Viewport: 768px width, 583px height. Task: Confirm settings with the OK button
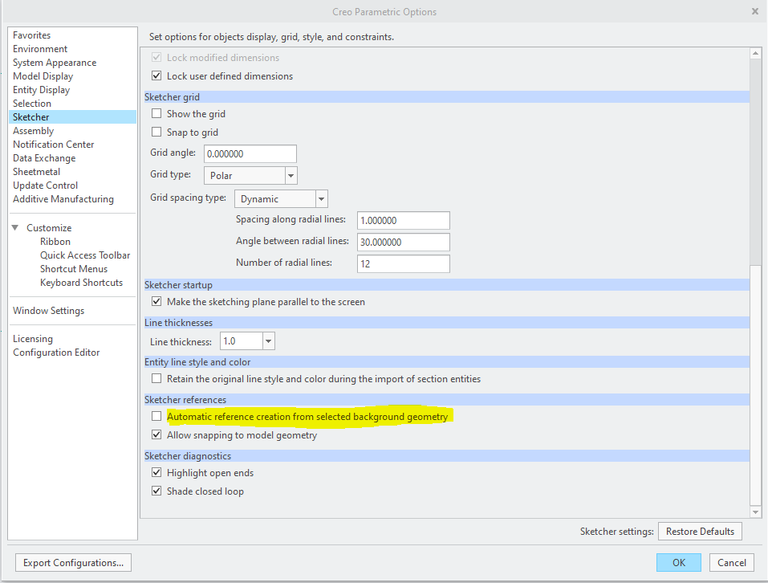(678, 562)
